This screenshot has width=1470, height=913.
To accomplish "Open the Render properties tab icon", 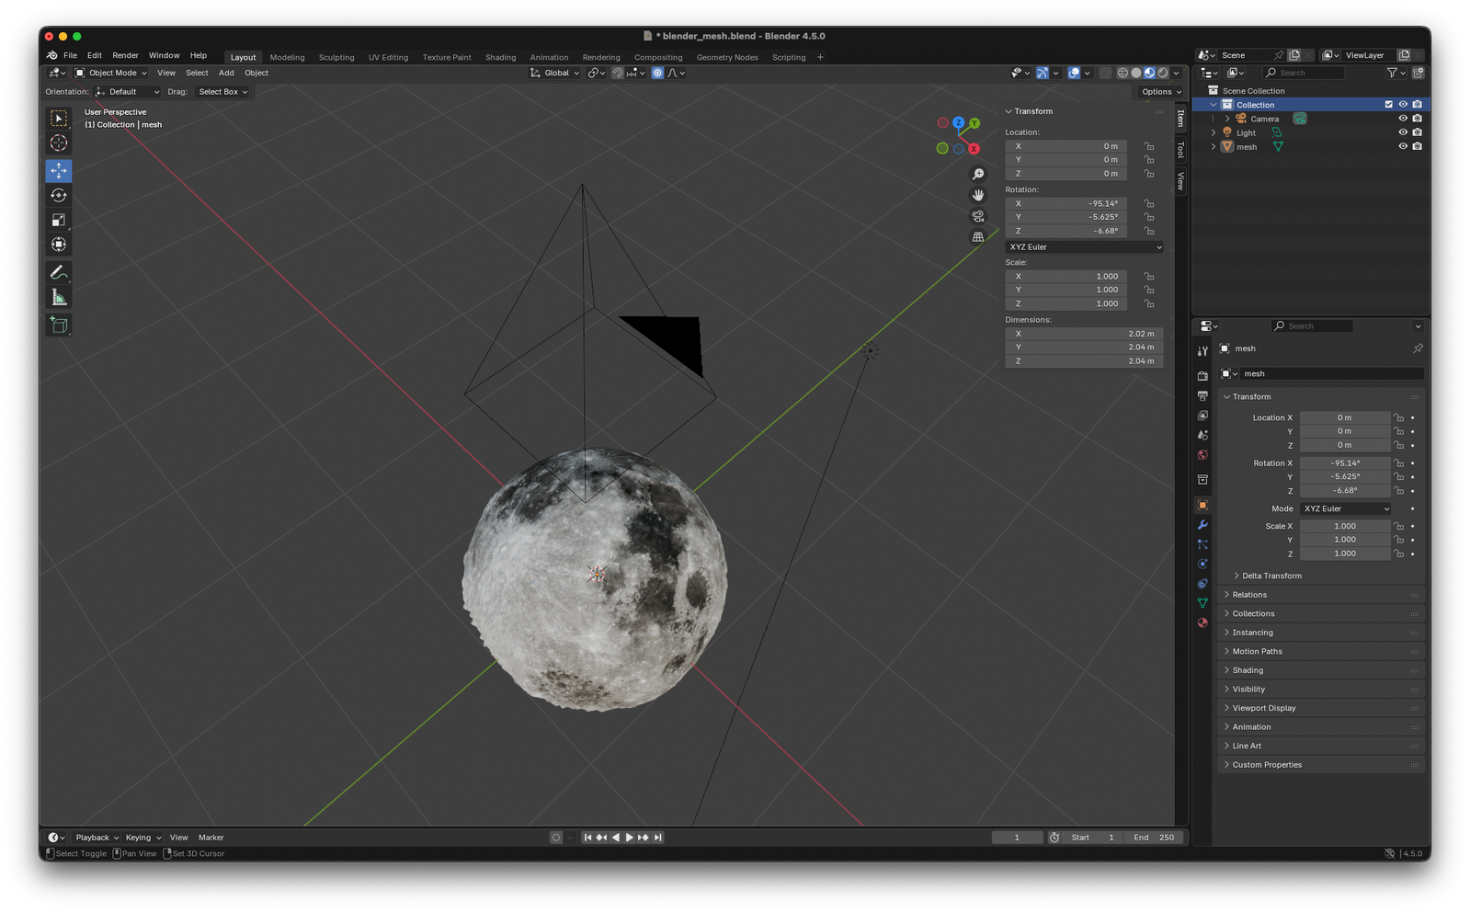I will (x=1202, y=376).
